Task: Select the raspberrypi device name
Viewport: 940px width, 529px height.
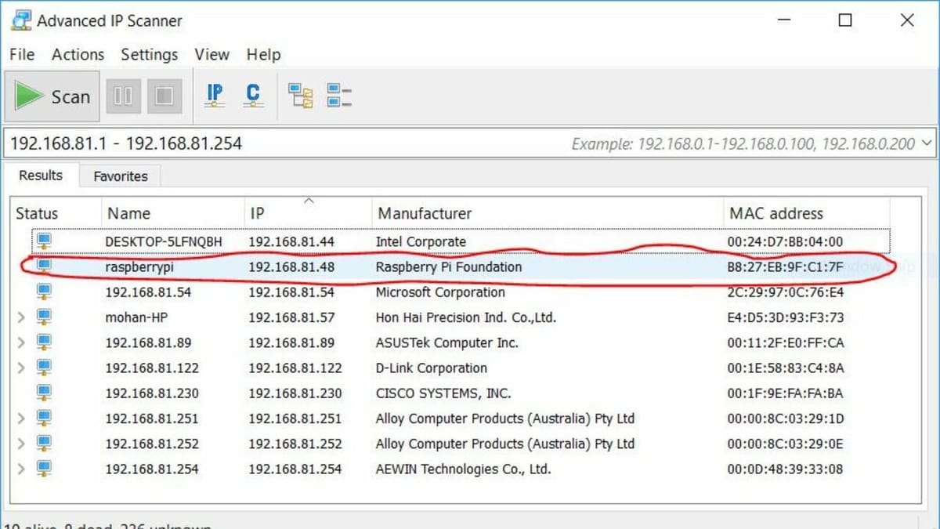Action: (x=139, y=267)
